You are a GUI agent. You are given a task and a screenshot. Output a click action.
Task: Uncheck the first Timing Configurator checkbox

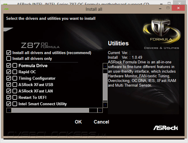(x=9, y=78)
